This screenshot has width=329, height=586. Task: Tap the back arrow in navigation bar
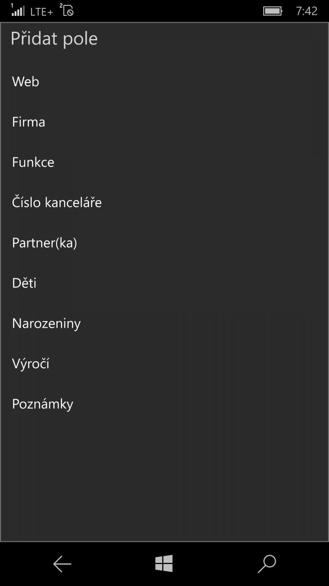click(61, 564)
